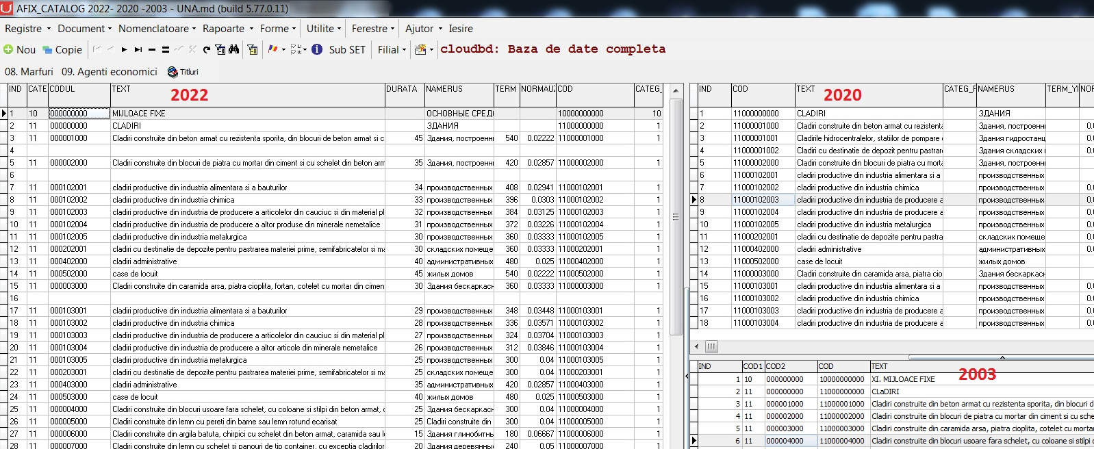Open the checklist options icon
Image resolution: width=1094 pixels, height=449 pixels.
click(x=296, y=49)
